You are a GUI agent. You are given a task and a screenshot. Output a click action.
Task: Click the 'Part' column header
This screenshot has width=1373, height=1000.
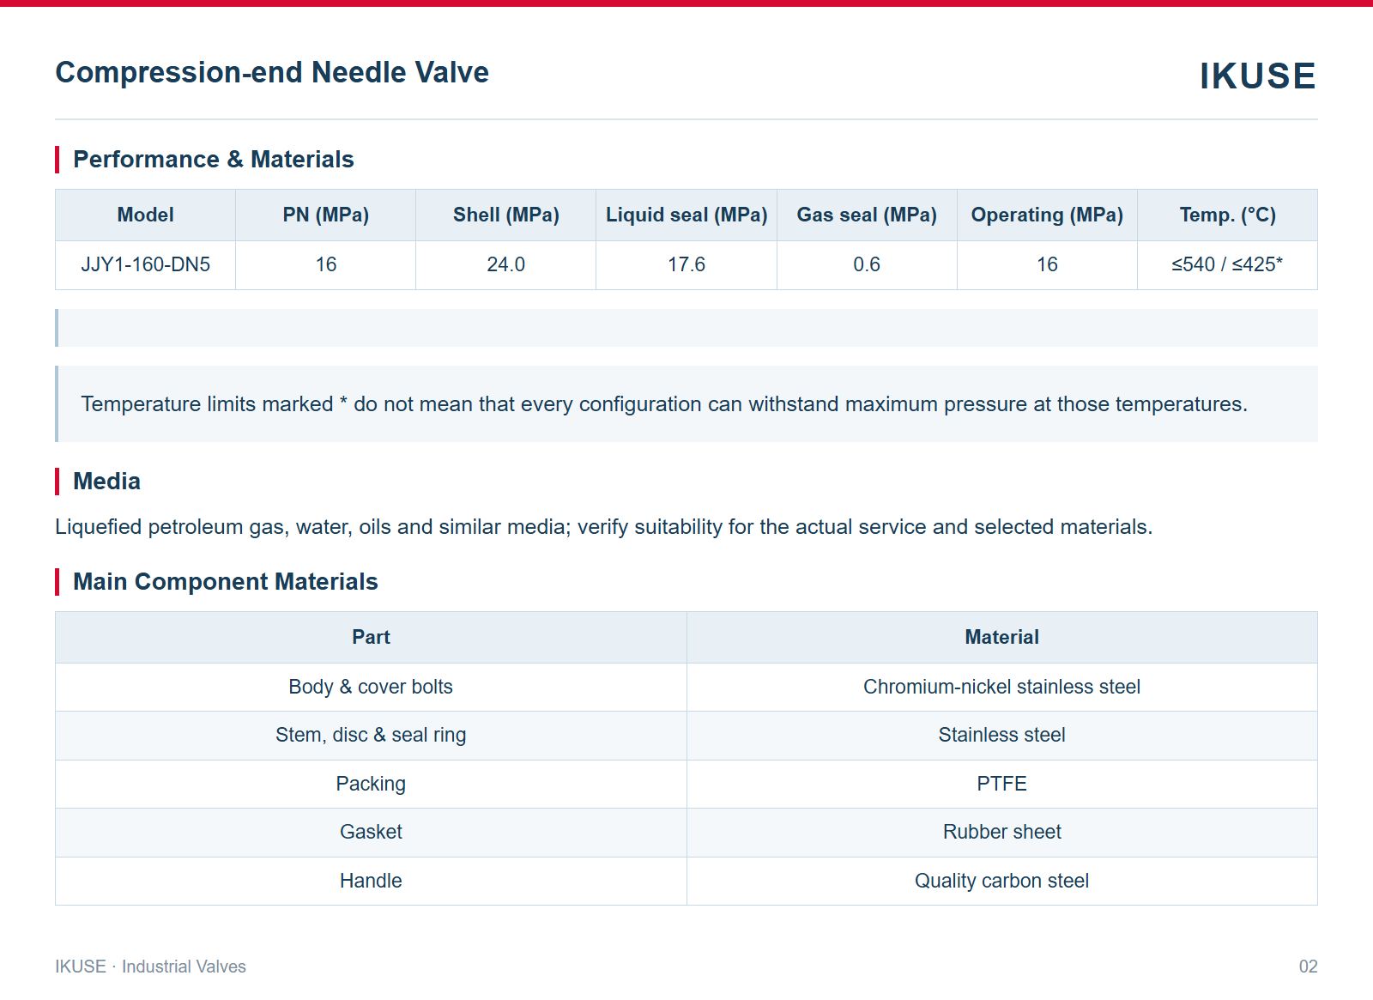point(371,637)
